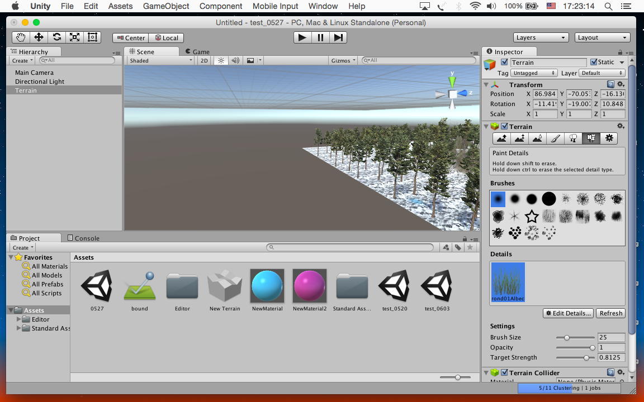Switch to the Game tab
The image size is (644, 402).
(197, 52)
